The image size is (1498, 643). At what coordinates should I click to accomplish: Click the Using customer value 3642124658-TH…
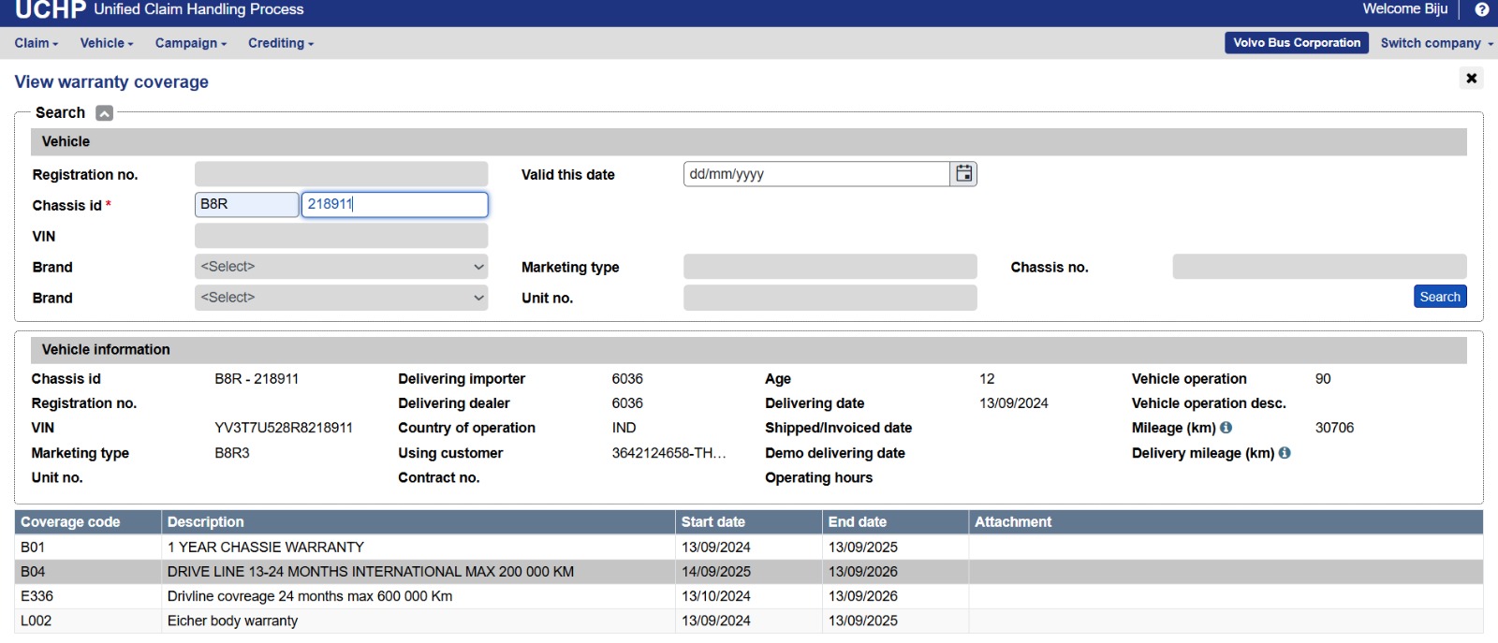(669, 453)
